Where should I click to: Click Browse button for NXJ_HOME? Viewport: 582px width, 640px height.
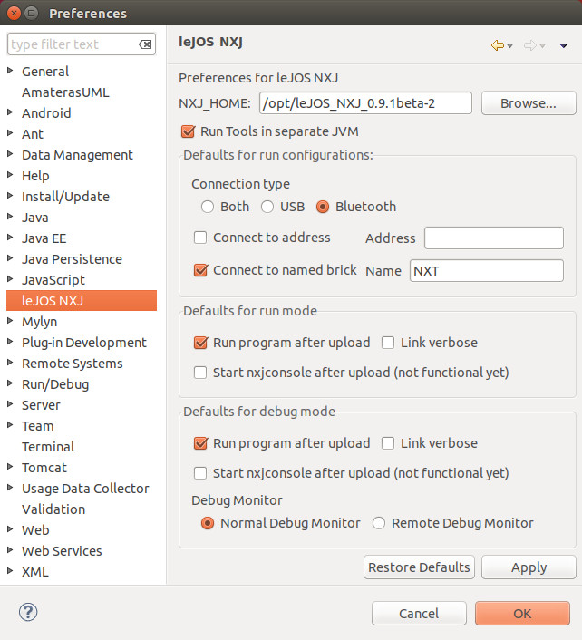[x=529, y=103]
